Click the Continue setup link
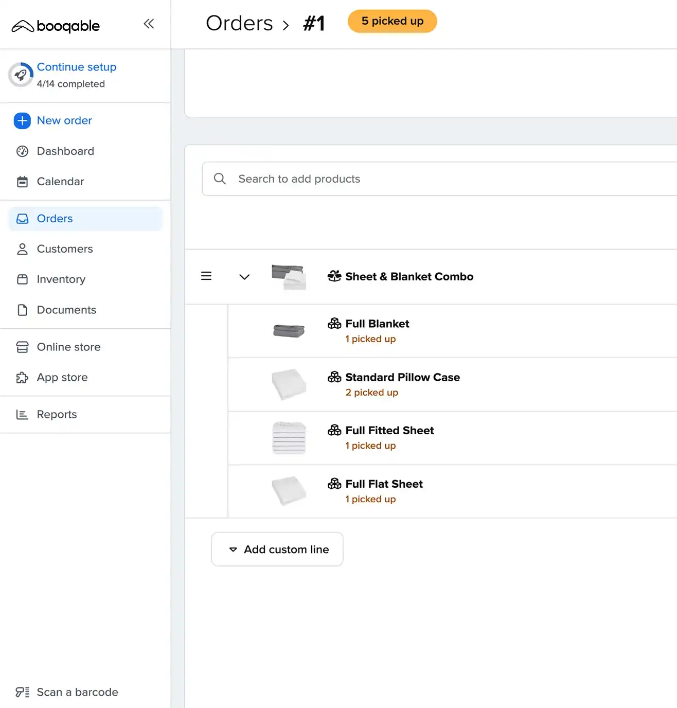 [x=77, y=67]
